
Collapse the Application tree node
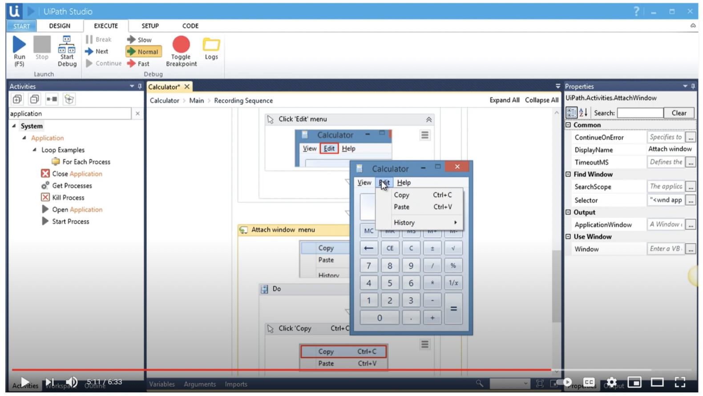24,138
